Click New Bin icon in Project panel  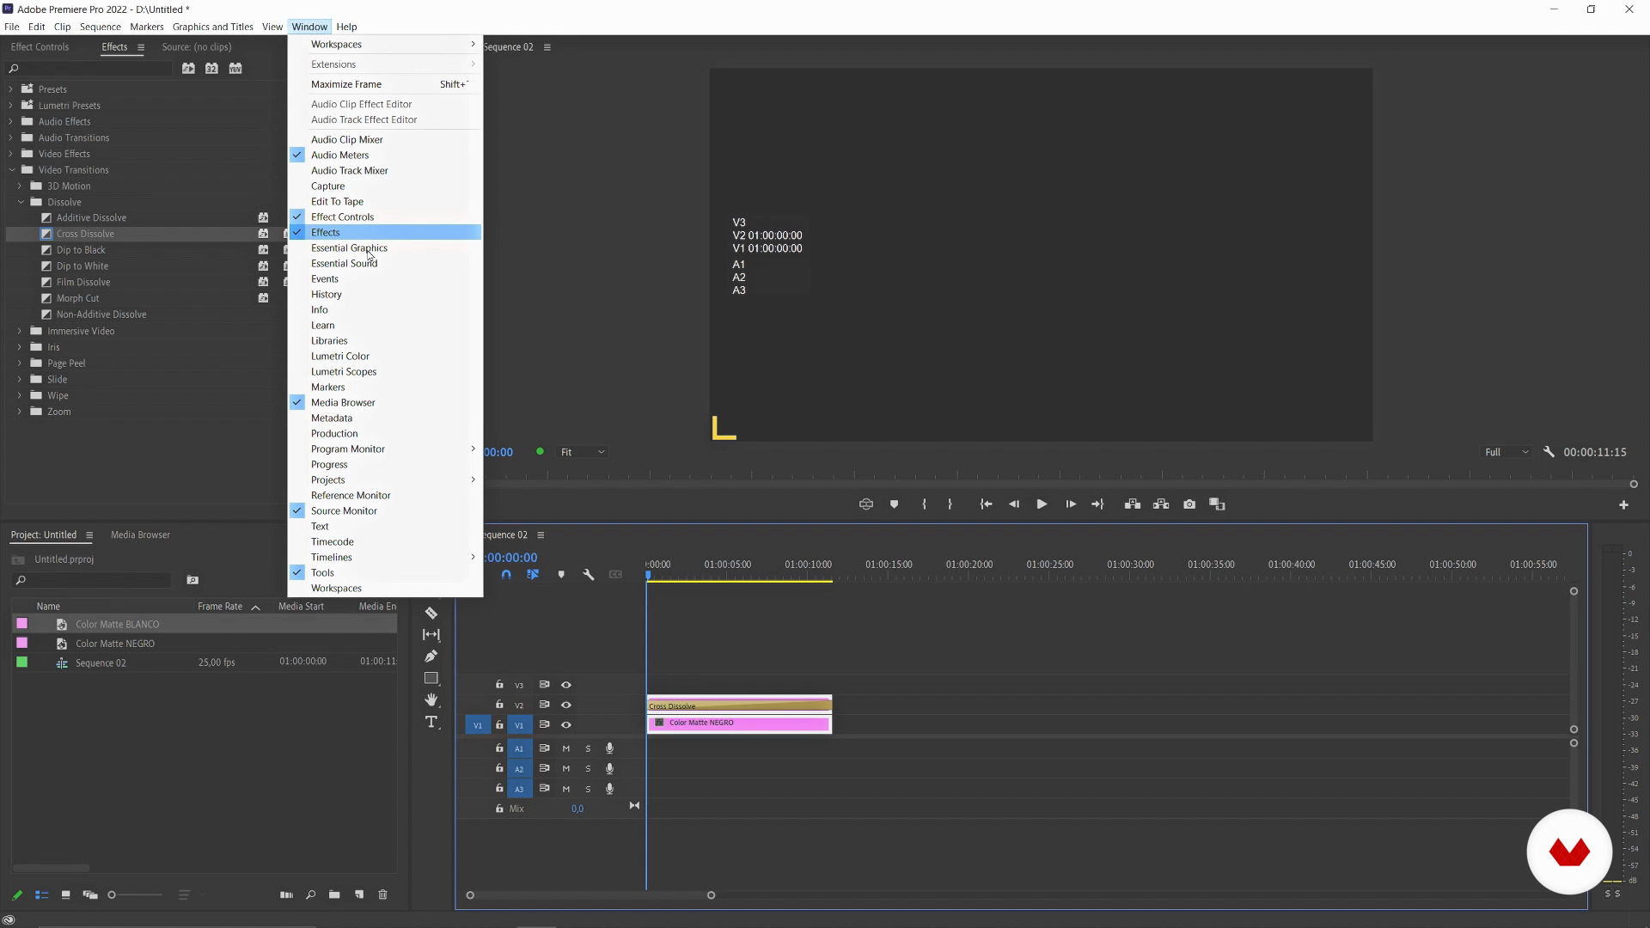pos(334,894)
